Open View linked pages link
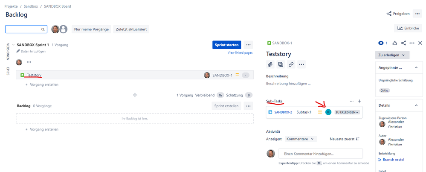The height and width of the screenshot is (172, 426). (x=240, y=53)
